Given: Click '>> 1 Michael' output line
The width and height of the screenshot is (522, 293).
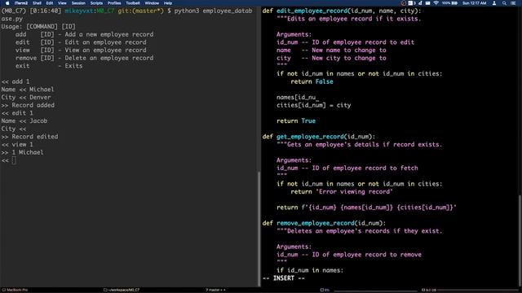Looking at the screenshot, I should click(x=22, y=152).
